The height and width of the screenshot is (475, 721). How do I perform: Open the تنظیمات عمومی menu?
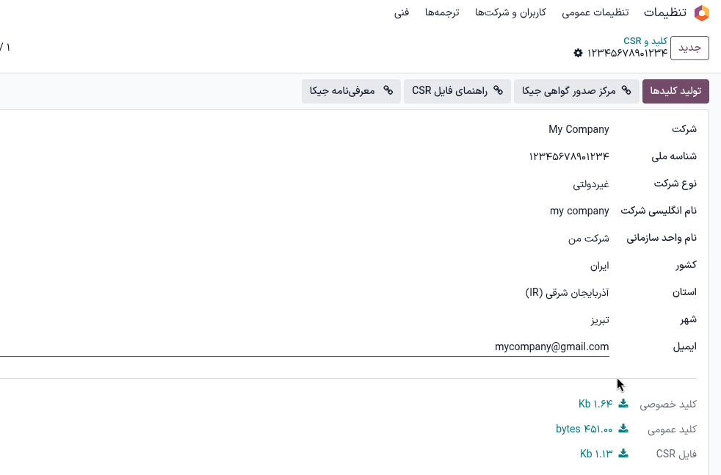(x=595, y=12)
